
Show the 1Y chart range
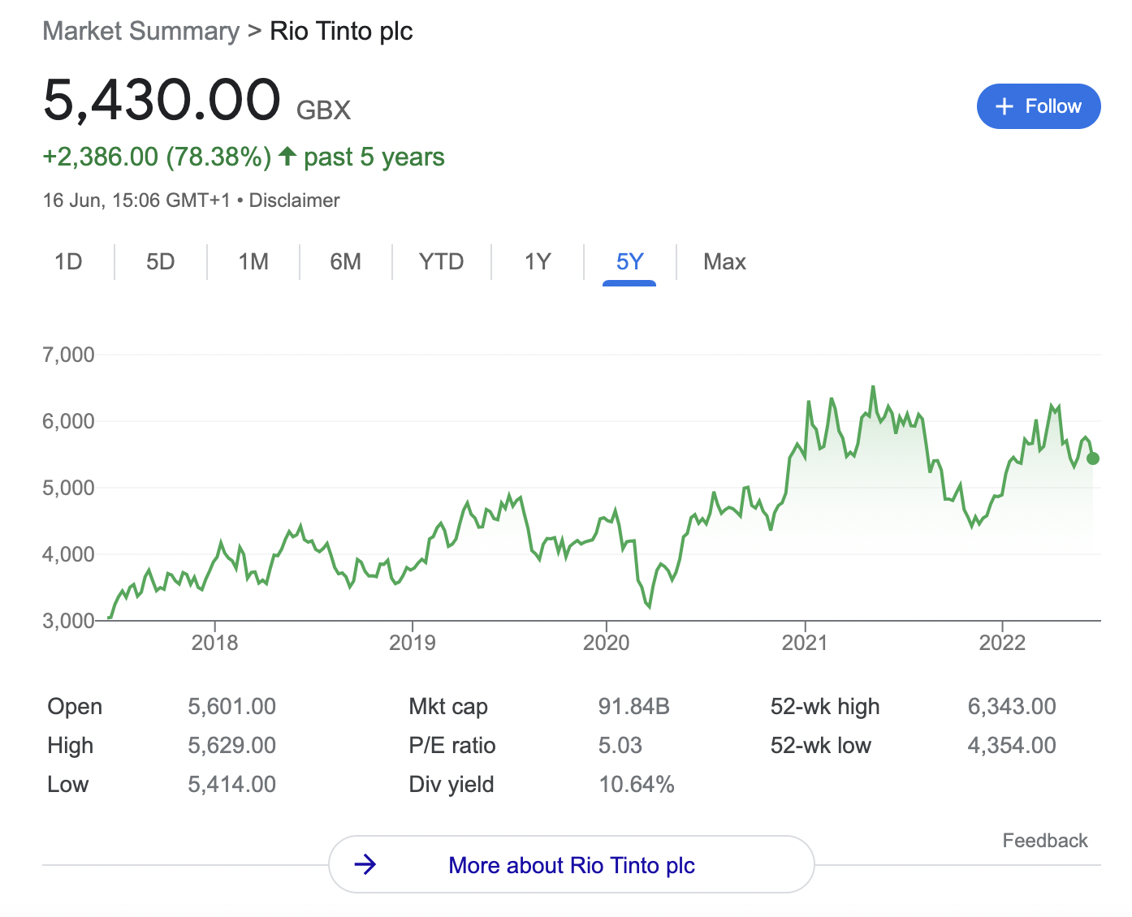click(538, 261)
